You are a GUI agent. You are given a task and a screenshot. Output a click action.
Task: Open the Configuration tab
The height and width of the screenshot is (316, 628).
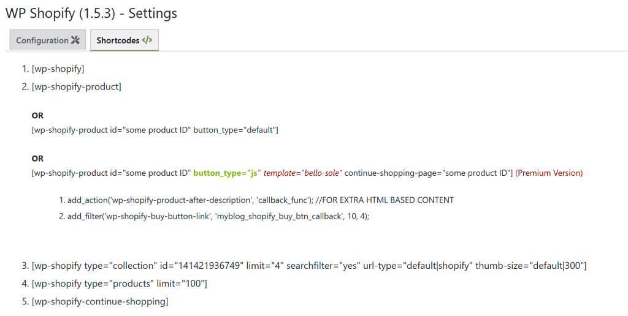[48, 40]
